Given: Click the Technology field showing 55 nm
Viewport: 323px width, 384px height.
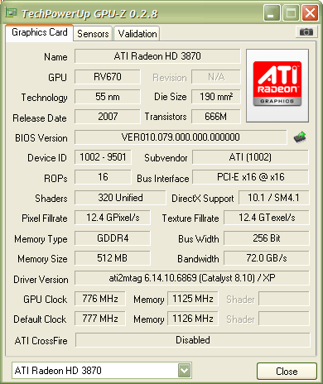Looking at the screenshot, I should coord(108,97).
